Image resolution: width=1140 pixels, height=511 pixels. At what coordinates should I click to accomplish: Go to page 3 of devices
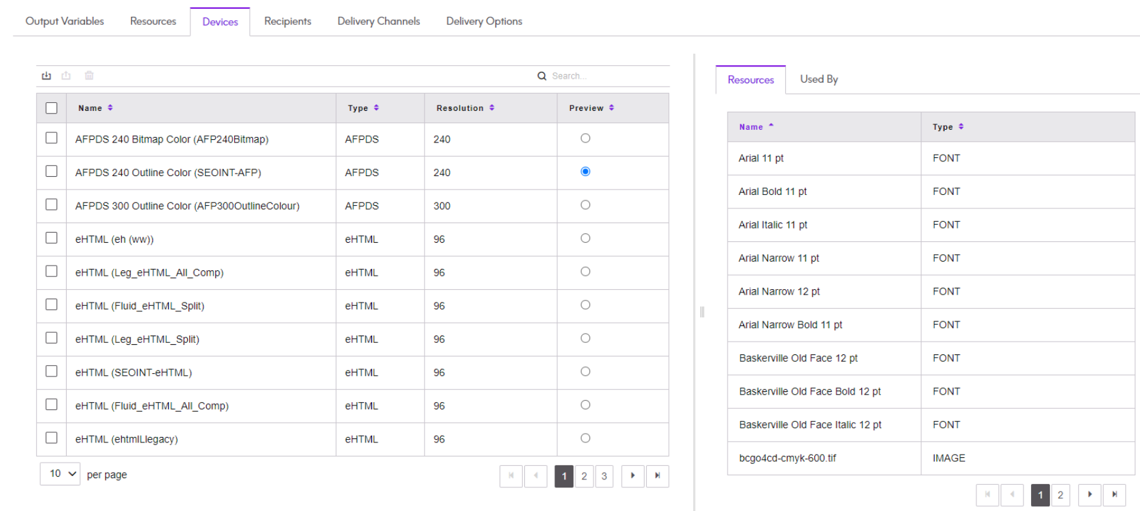(x=604, y=476)
